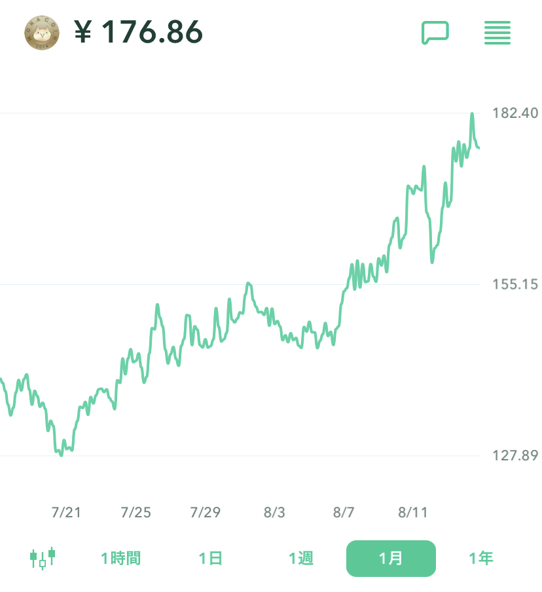Viewport: 542px width, 592px height.
Task: Tap the 8/7 date marker
Action: [x=344, y=512]
